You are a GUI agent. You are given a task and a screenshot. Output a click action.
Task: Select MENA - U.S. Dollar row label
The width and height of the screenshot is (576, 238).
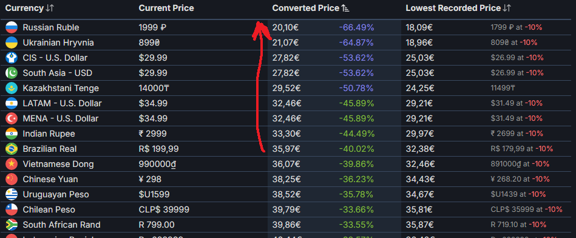(61, 118)
